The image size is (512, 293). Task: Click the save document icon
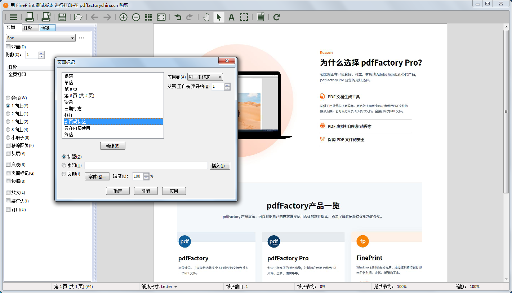62,17
